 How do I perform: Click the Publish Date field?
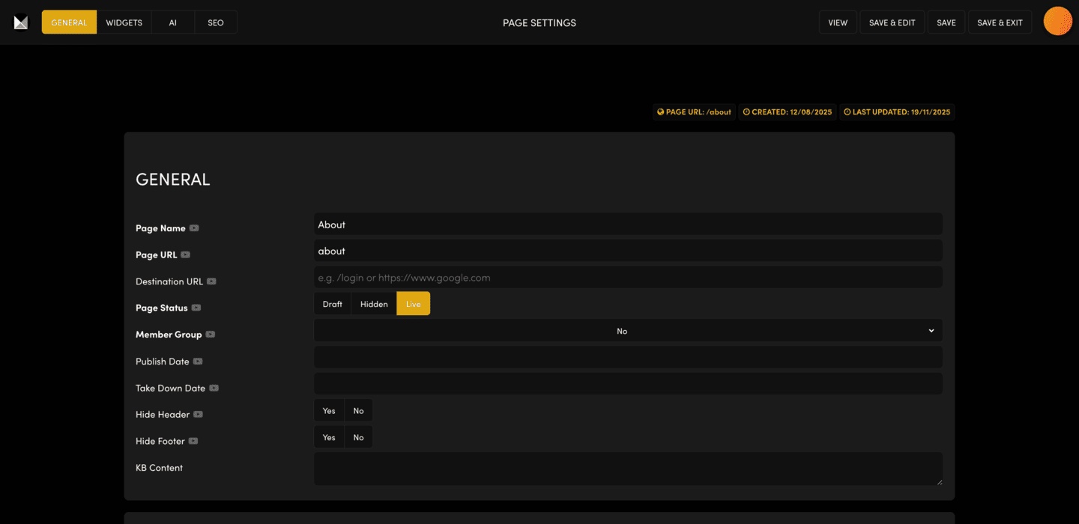pyautogui.click(x=628, y=357)
